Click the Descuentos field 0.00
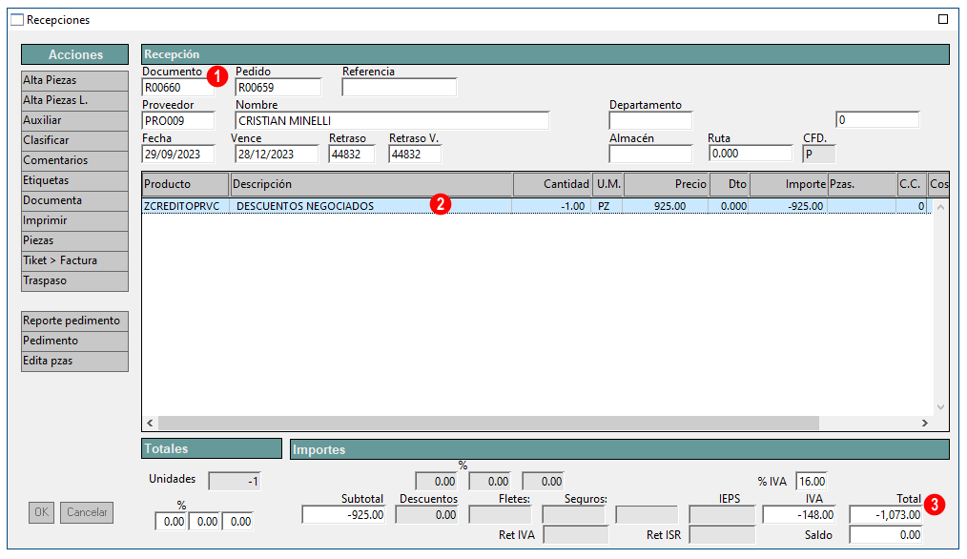The height and width of the screenshot is (559, 967). pos(426,514)
